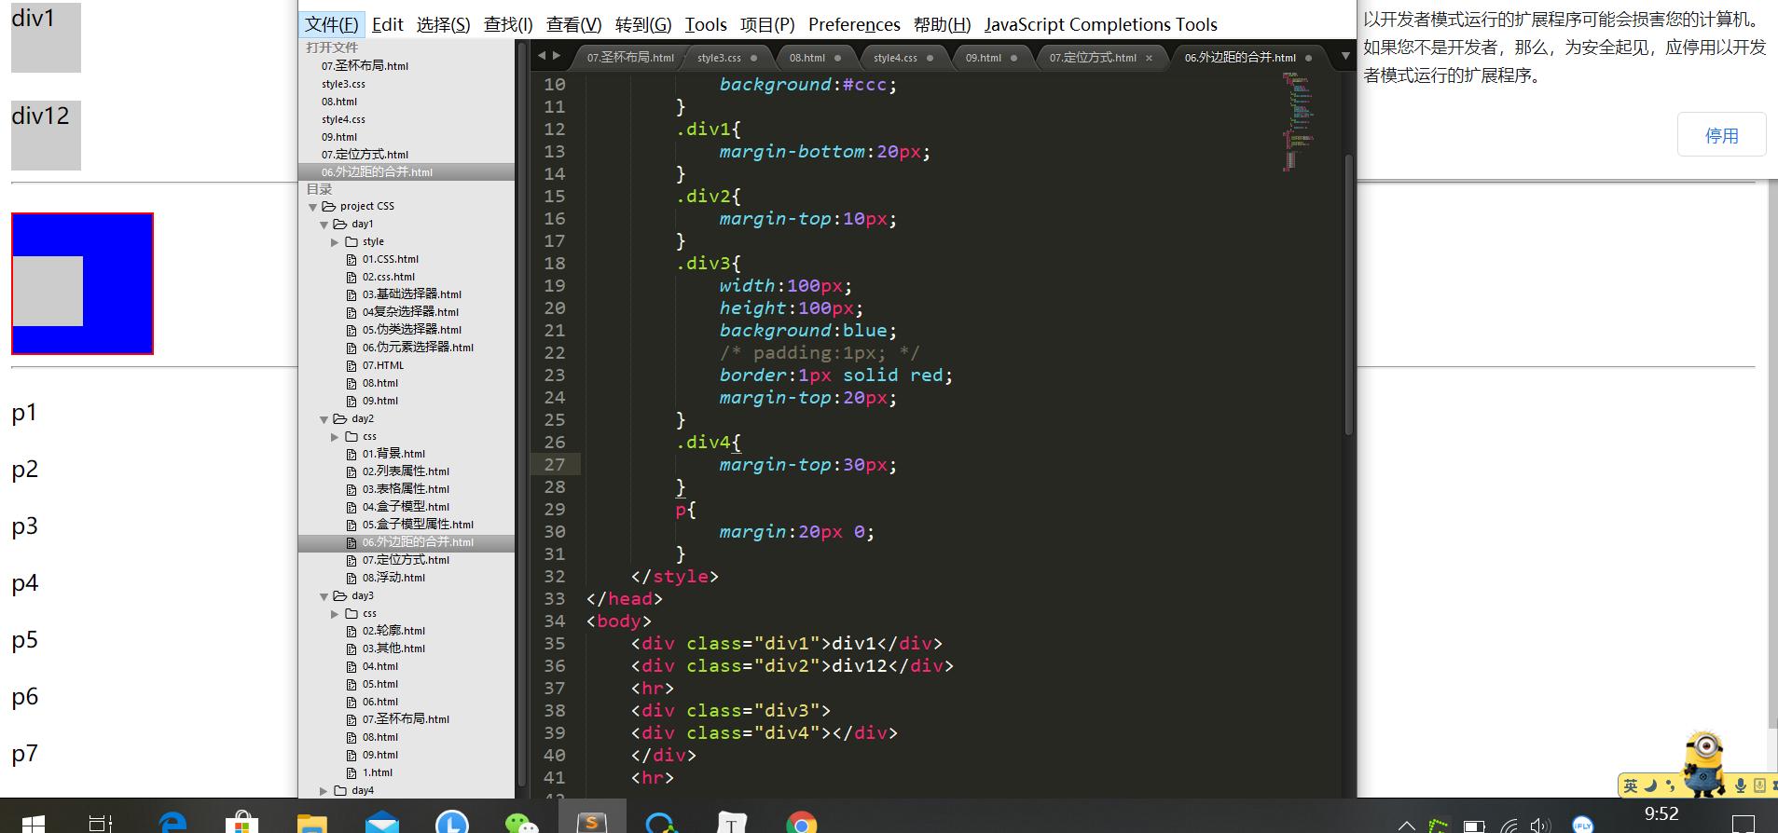Toggle the IME 英 language mode
The image size is (1778, 833).
point(1631,785)
